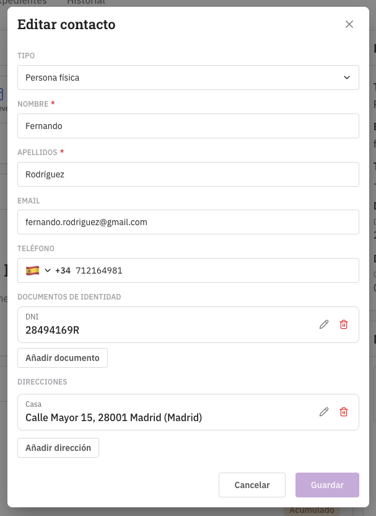Remove the Casa address with trash icon
This screenshot has height=516, width=376.
[344, 412]
